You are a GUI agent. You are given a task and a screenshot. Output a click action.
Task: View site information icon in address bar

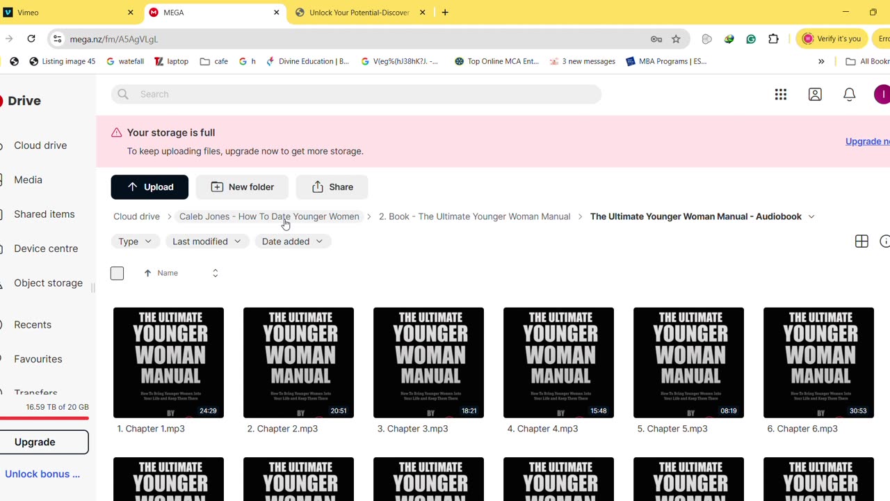pos(58,39)
